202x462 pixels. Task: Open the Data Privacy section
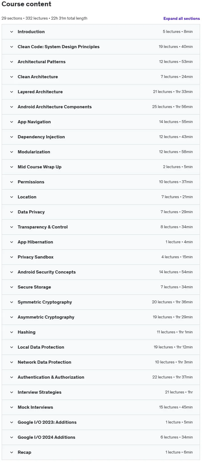coord(101,212)
